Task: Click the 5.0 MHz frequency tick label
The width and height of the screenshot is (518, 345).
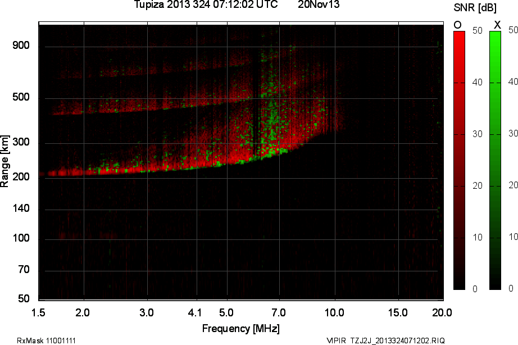Action: (x=226, y=312)
